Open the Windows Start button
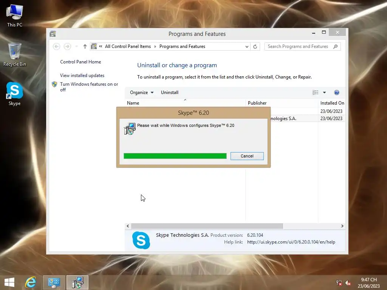Image resolution: width=387 pixels, height=290 pixels. click(x=9, y=282)
